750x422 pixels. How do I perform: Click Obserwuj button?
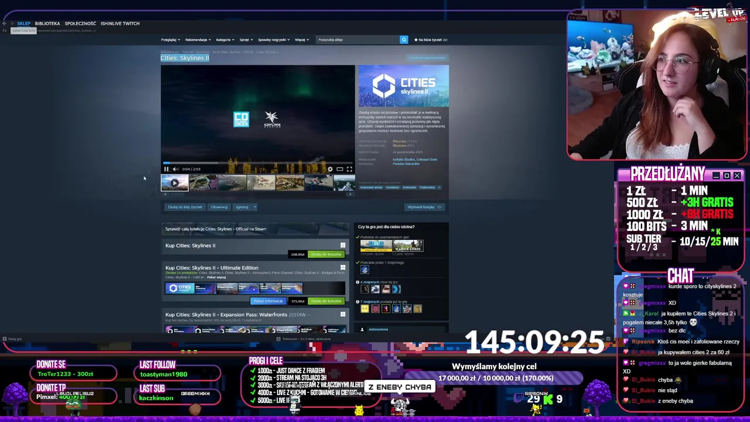pos(219,207)
